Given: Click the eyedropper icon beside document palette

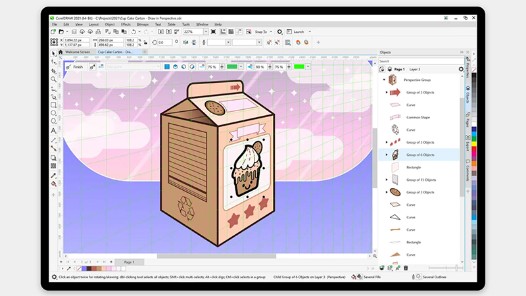Looking at the screenshot, I should click(x=69, y=268).
